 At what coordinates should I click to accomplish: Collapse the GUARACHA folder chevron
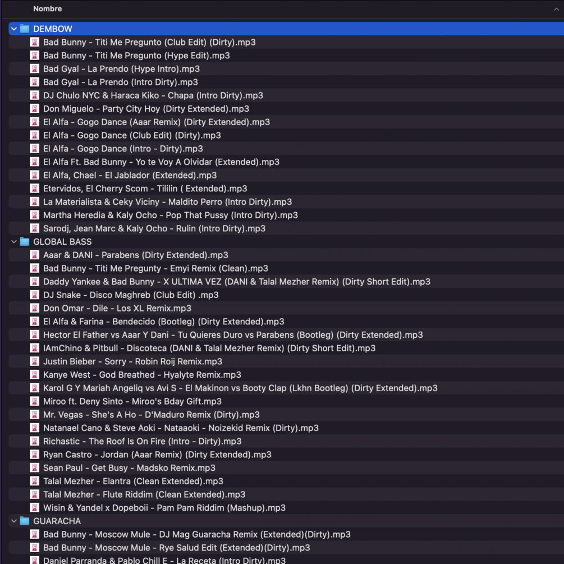(x=14, y=521)
